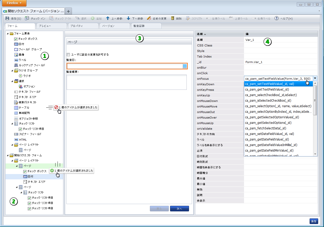
Task: Click the Rename (名前の変更) pencil icon
Action: [x=149, y=18]
